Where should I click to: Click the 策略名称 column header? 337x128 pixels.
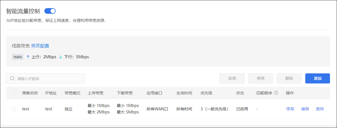coord(30,93)
